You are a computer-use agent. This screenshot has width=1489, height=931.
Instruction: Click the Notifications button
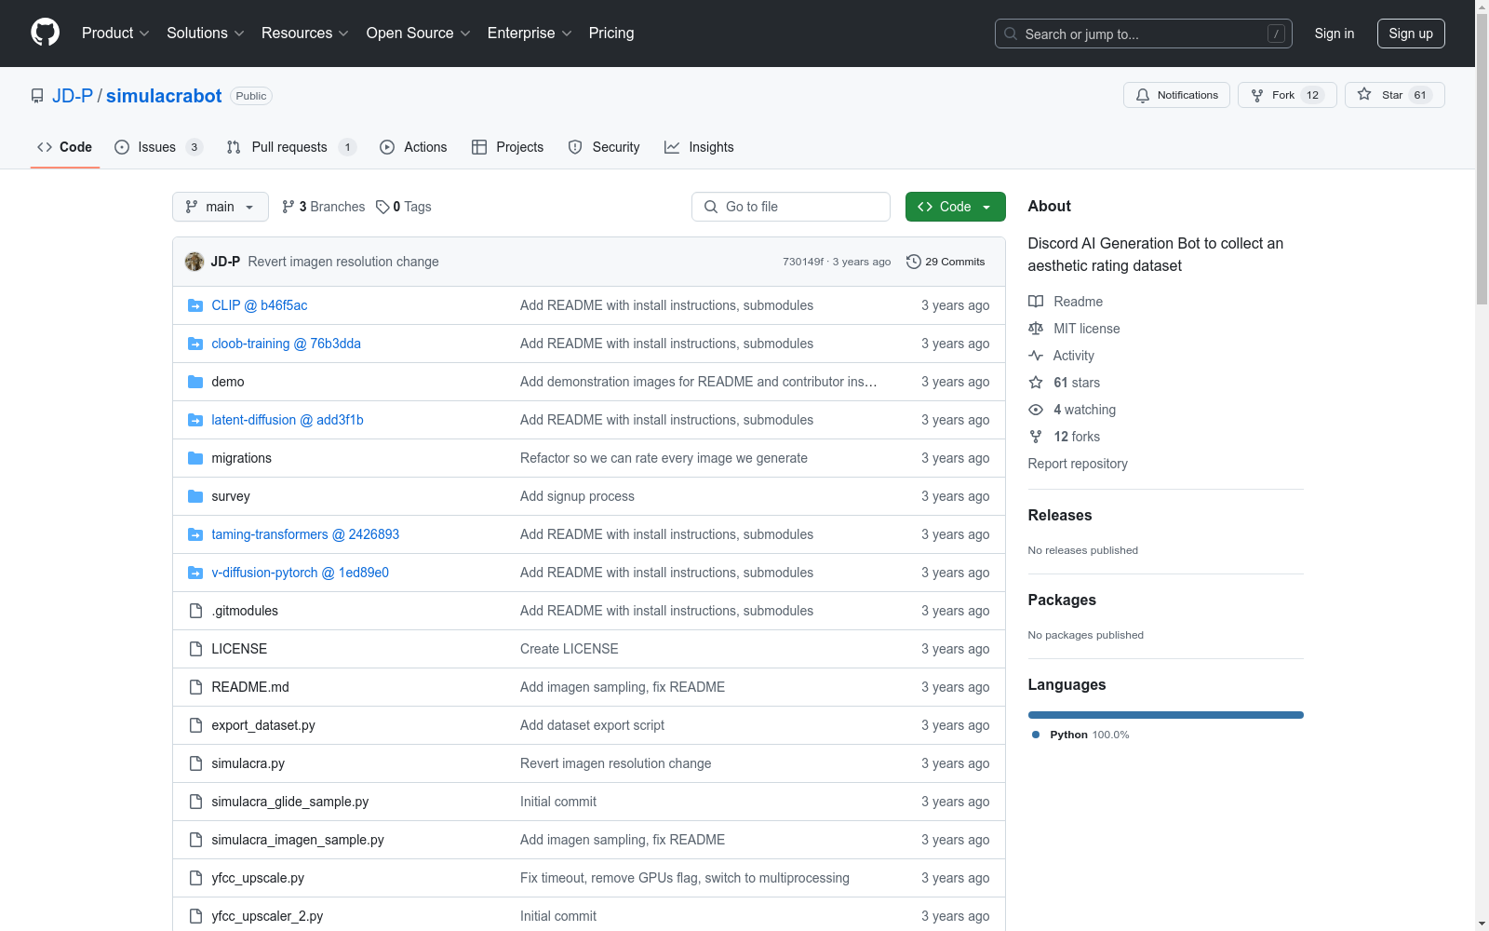[1177, 95]
